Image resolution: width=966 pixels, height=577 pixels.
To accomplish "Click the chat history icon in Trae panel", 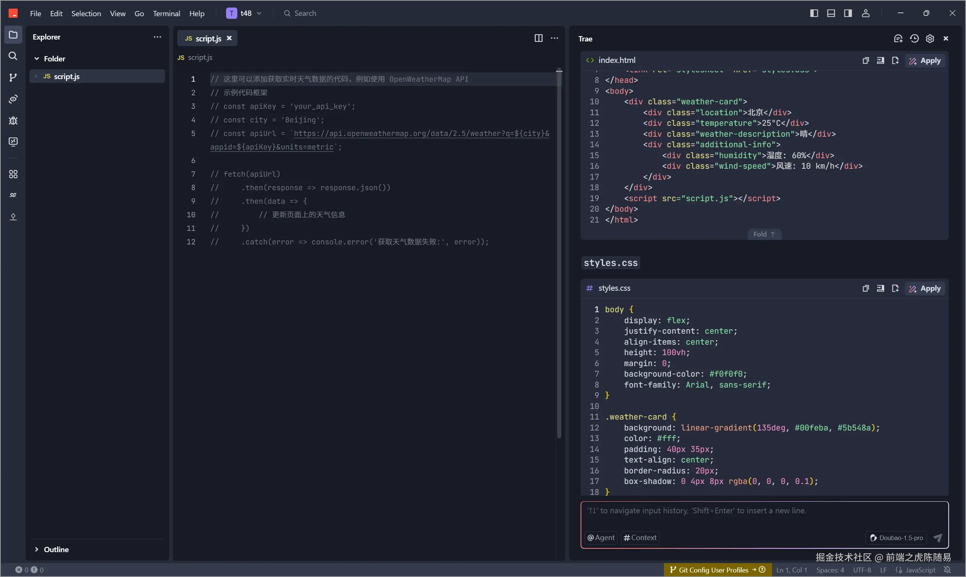I will (914, 38).
